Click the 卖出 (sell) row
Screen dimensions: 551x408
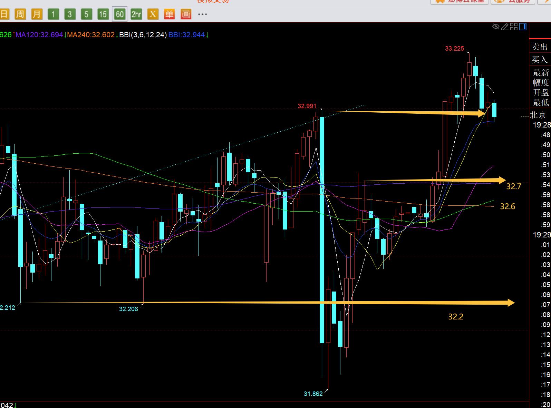(x=540, y=47)
